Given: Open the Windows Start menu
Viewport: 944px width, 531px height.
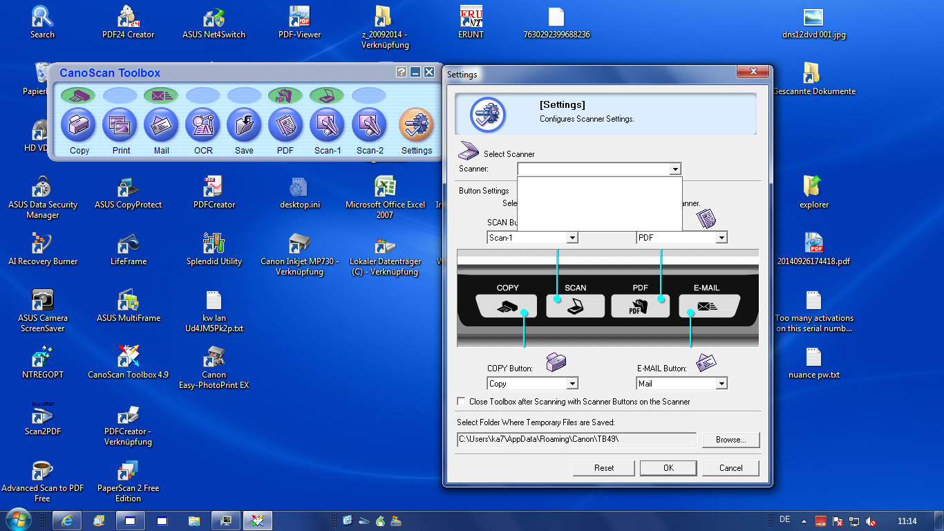Looking at the screenshot, I should (17, 519).
